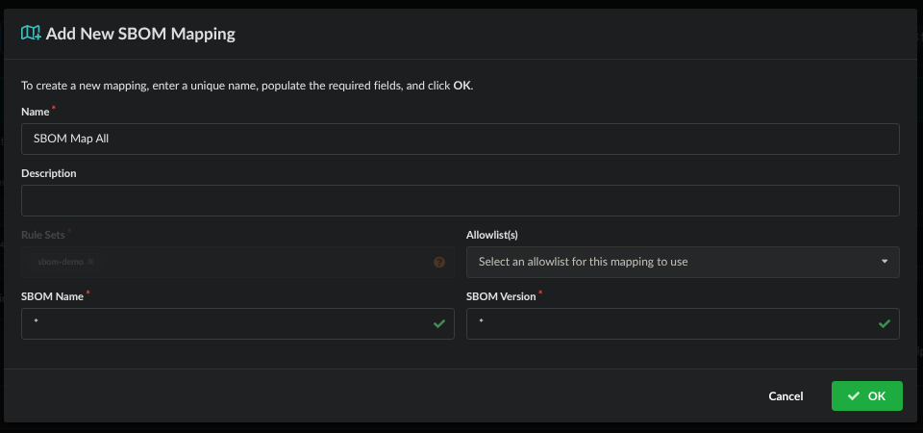
Task: Focus the SBOM Version input field
Action: (671, 324)
